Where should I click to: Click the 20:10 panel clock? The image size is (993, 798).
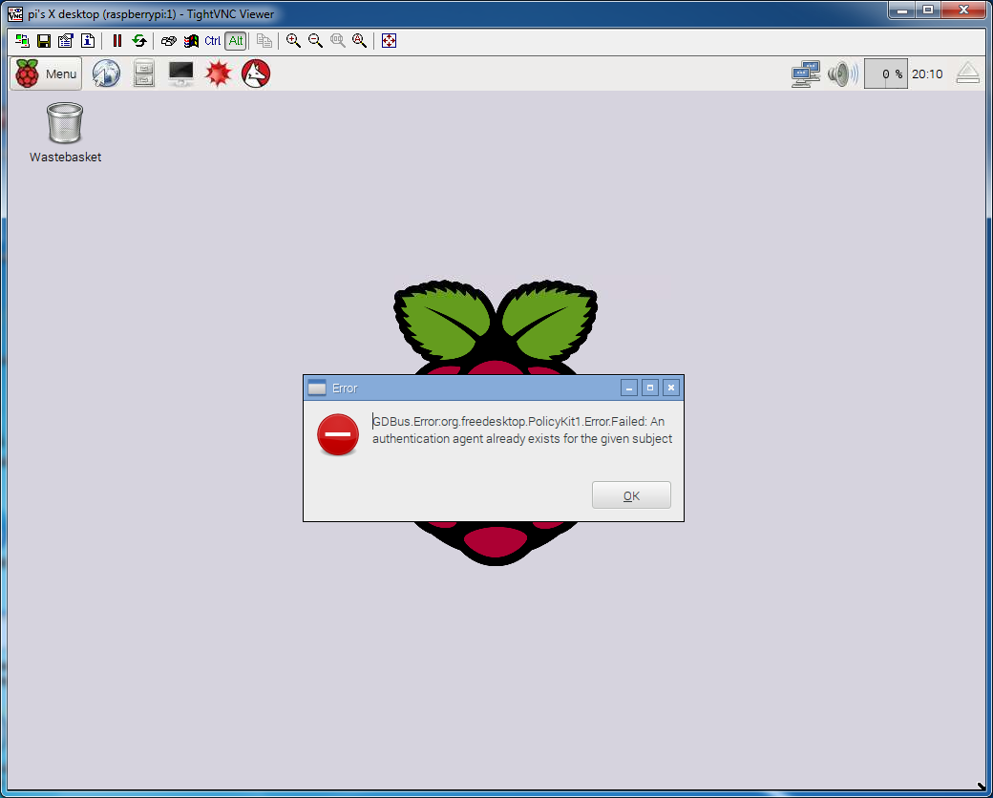point(927,74)
